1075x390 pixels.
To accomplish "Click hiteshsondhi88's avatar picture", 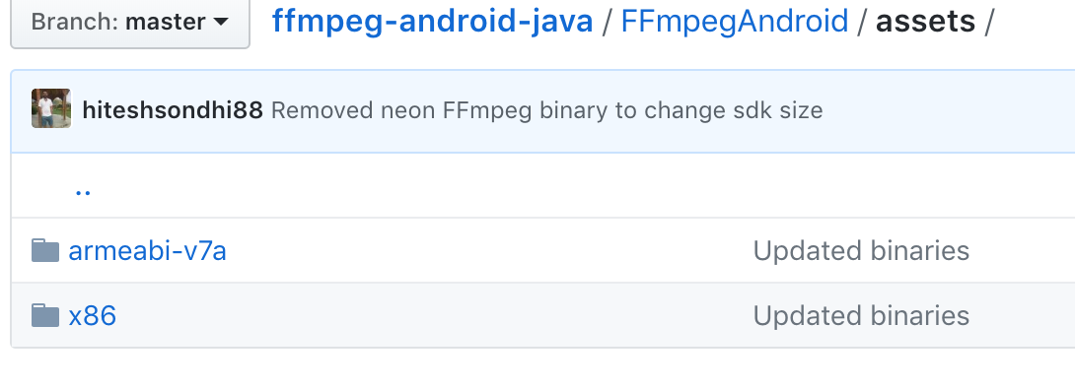I will click(x=51, y=108).
